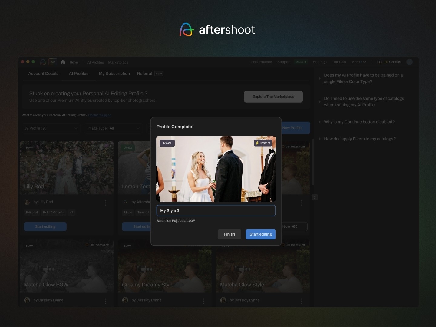The width and height of the screenshot is (436, 327).
Task: Click the credits coin icon
Action: pos(379,62)
